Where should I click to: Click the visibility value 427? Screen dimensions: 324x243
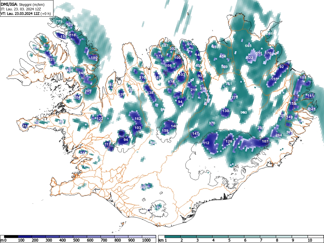[x=70, y=24]
